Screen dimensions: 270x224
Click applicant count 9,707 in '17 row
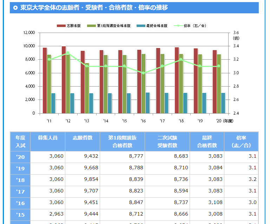click(x=91, y=191)
